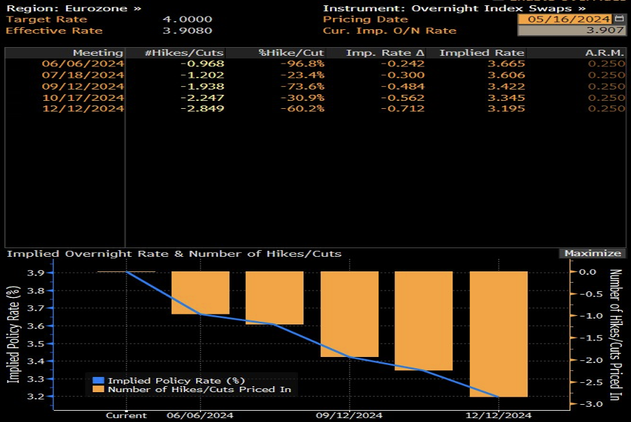This screenshot has width=631, height=422.
Task: Open the Instrument: Overnight Index Swaps selector
Action: [x=454, y=8]
